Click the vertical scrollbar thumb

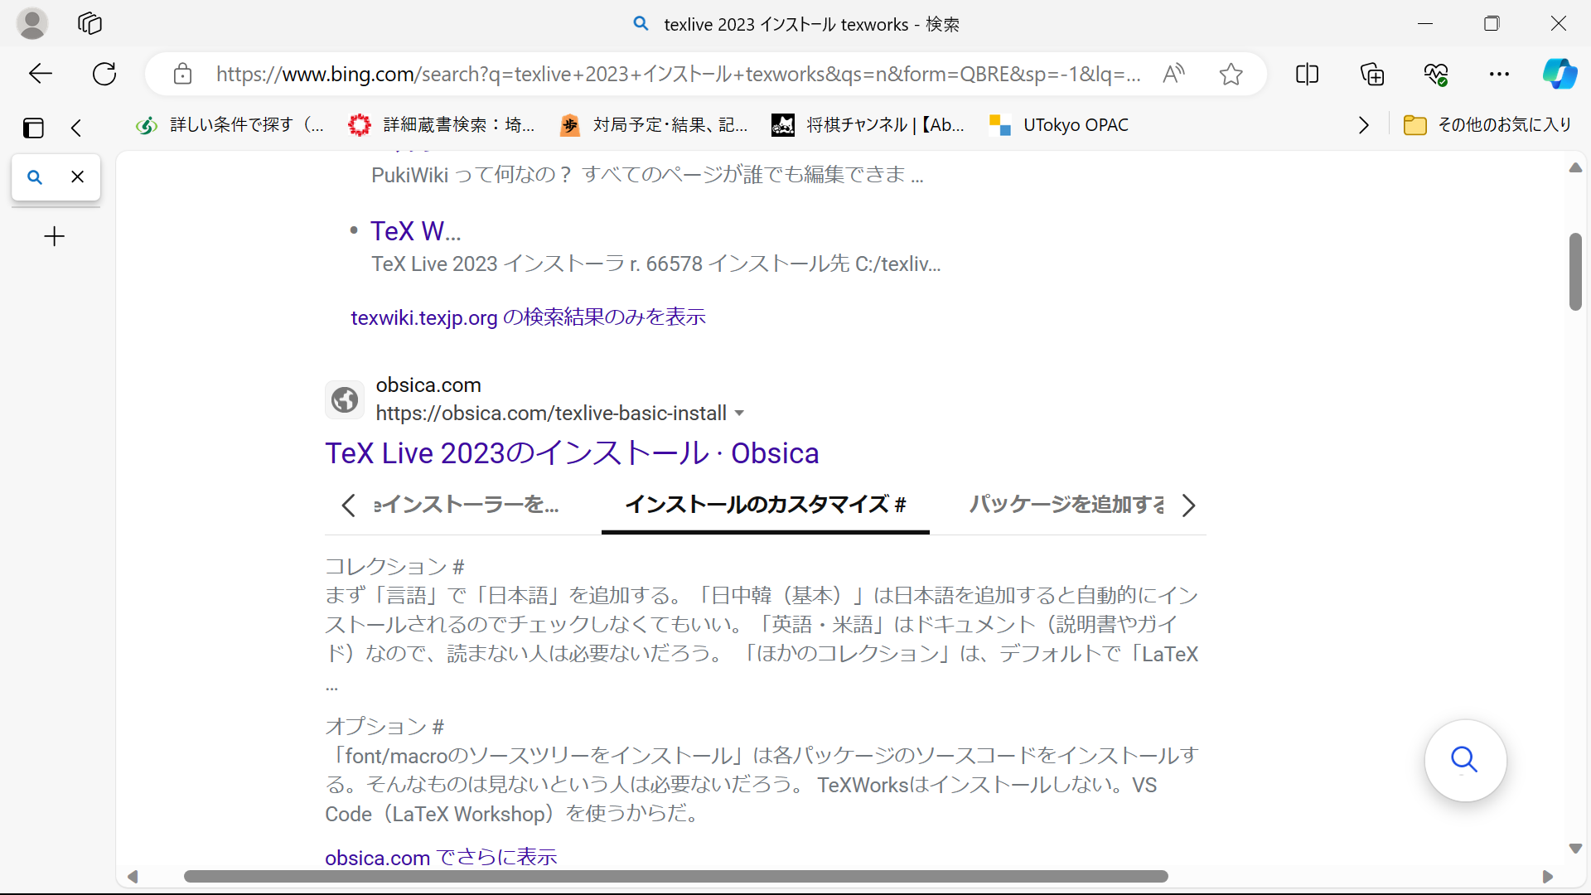pyautogui.click(x=1575, y=272)
